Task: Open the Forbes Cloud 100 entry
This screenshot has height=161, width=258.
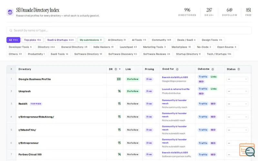Action: tap(30, 155)
